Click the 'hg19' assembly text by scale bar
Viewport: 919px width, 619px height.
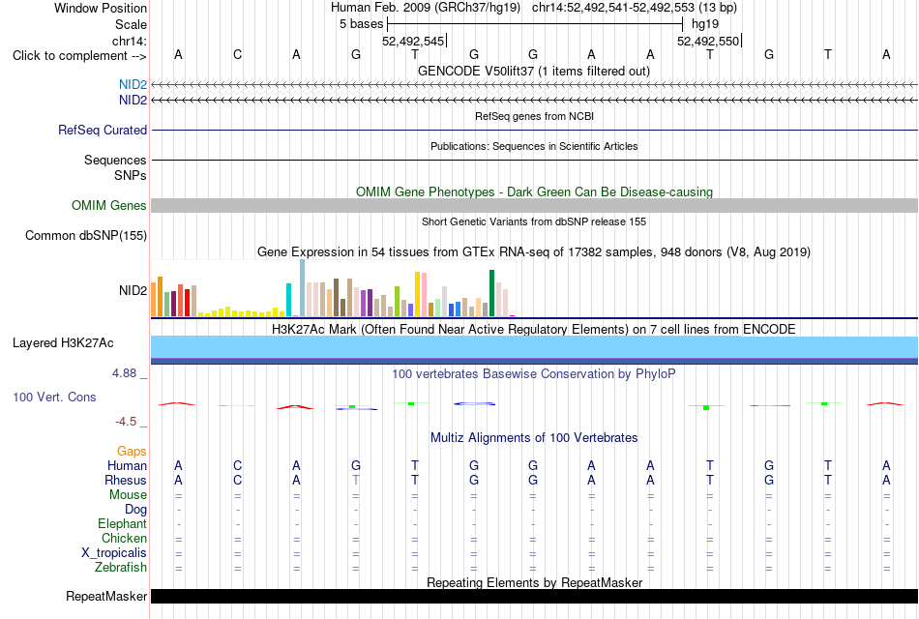(x=705, y=24)
